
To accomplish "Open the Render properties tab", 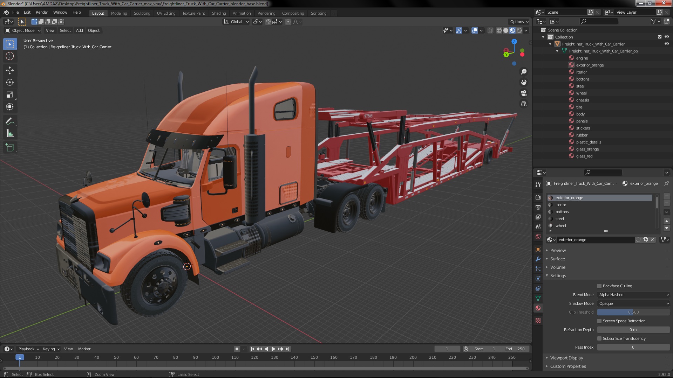I will tap(538, 197).
